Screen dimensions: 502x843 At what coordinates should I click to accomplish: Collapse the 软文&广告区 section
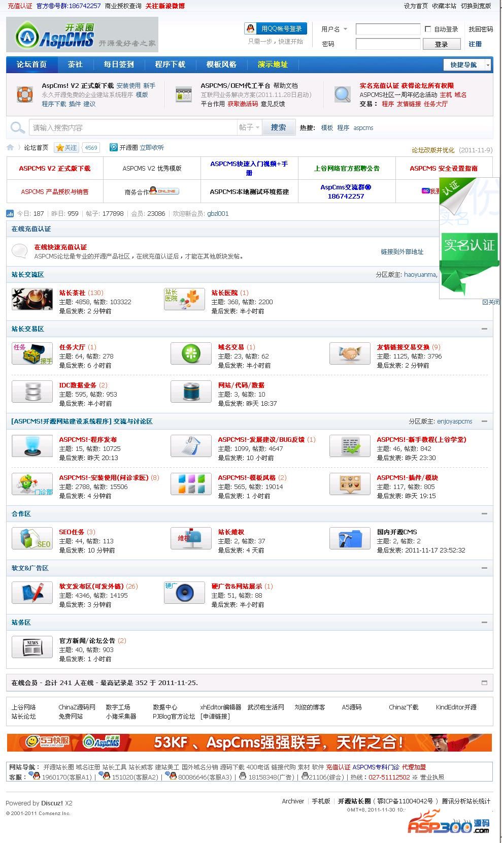(484, 568)
